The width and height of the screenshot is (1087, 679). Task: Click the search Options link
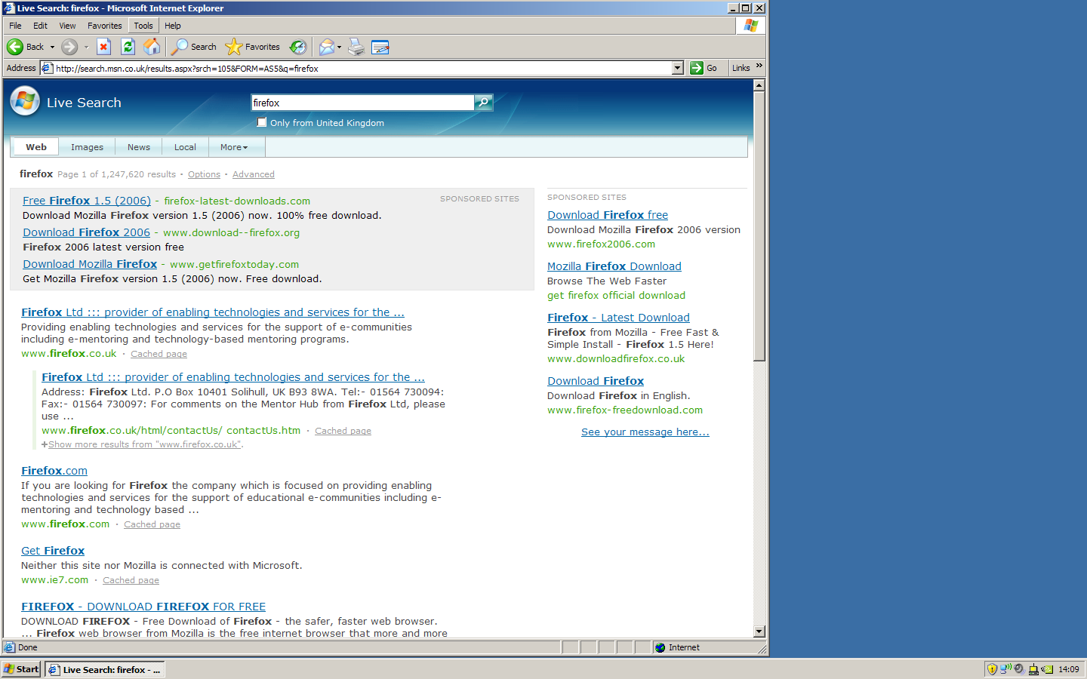204,174
